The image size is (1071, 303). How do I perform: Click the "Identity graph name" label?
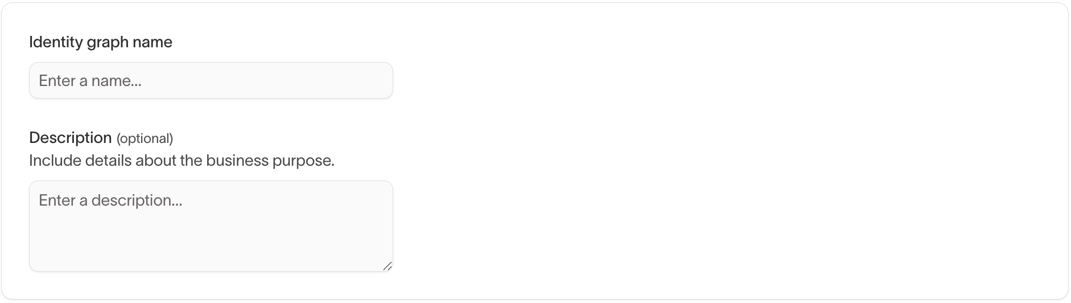[100, 42]
